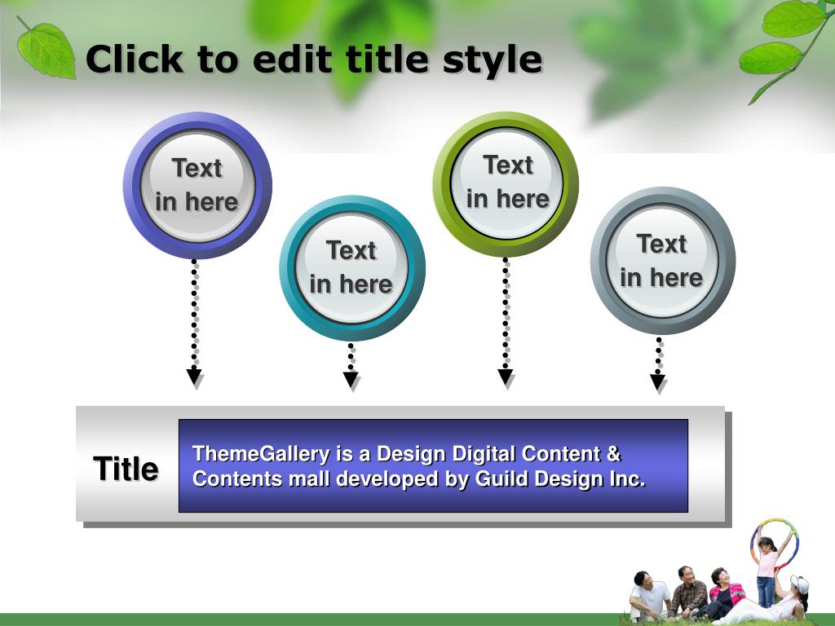Click the gray circle labeled Text in here
Screen dimensions: 835x626
click(662, 261)
